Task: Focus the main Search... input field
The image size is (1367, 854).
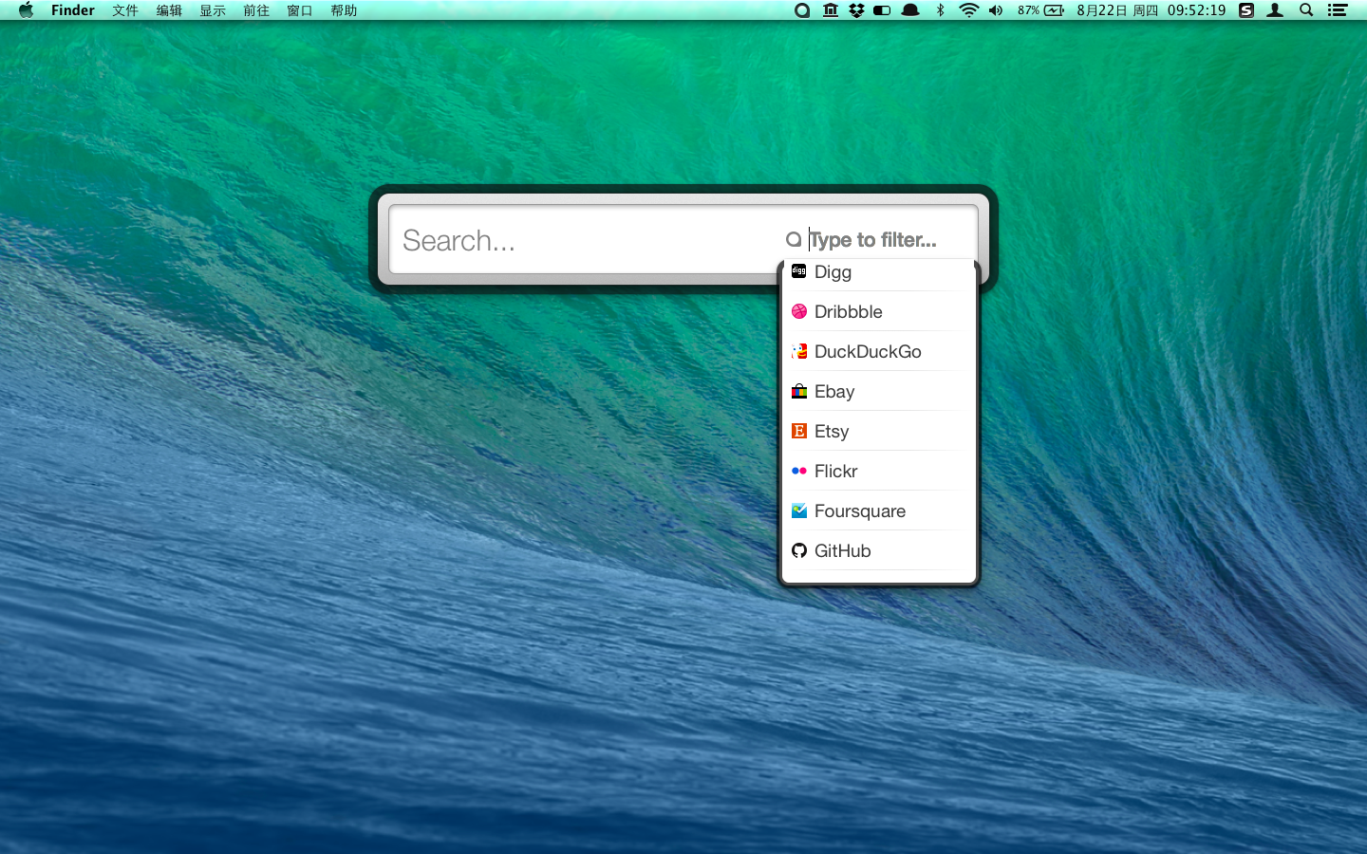Action: (x=584, y=240)
